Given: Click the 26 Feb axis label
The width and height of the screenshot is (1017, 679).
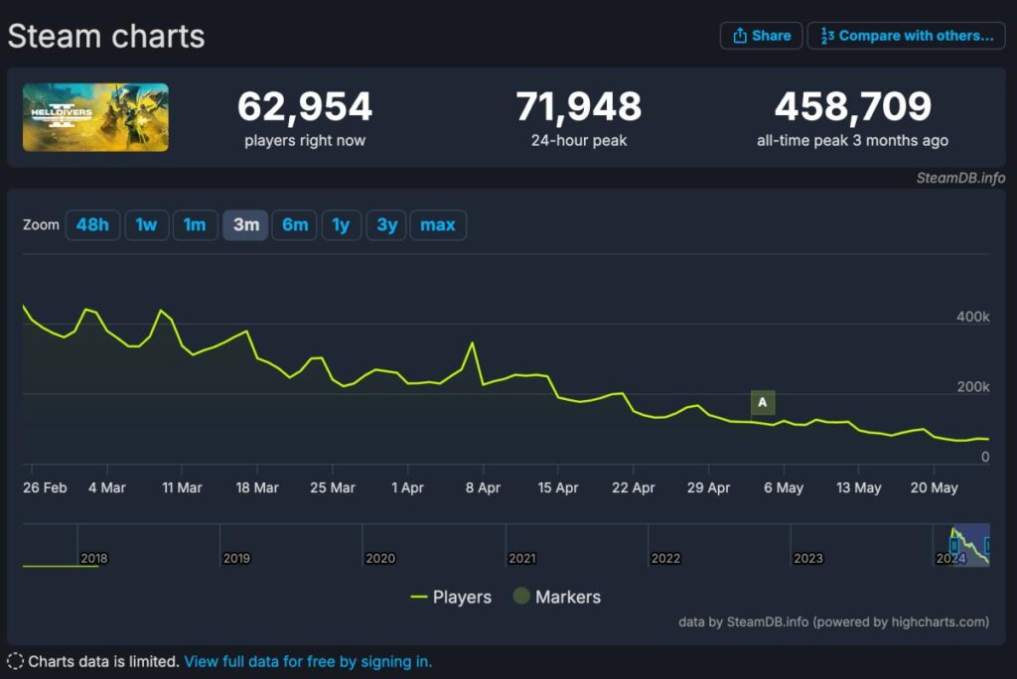Looking at the screenshot, I should click(x=45, y=487).
